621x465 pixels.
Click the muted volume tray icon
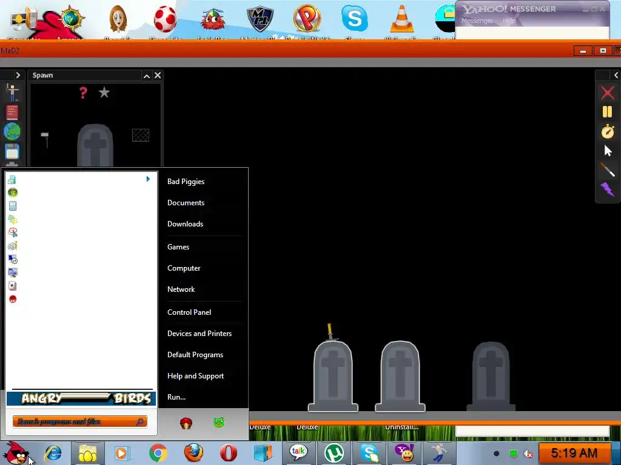(528, 454)
